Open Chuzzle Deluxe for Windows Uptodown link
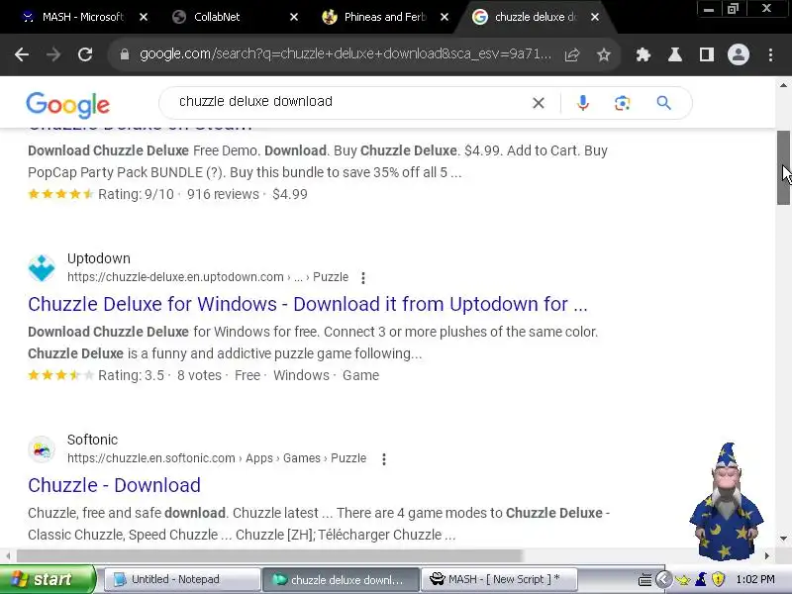Screen dimensions: 792x594 tap(308, 304)
